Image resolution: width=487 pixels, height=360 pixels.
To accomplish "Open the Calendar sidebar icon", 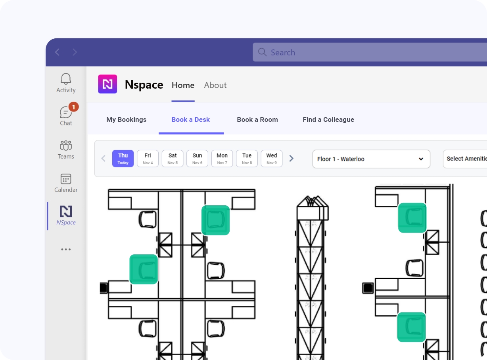I will (66, 183).
